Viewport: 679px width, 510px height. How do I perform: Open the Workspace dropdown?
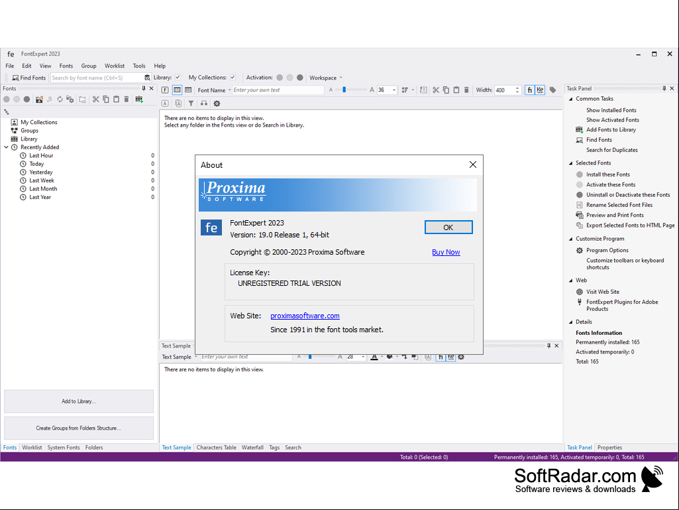[326, 78]
